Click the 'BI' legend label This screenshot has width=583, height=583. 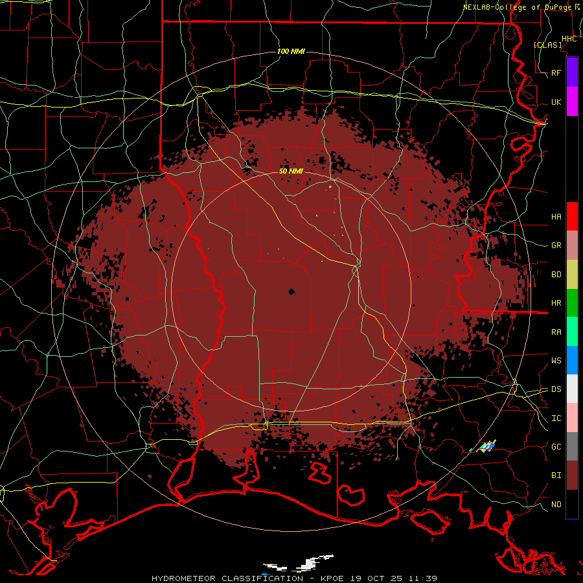556,475
